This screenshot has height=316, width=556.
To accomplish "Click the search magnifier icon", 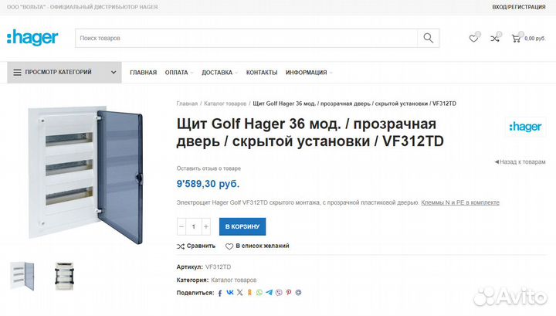I will pyautogui.click(x=429, y=38).
